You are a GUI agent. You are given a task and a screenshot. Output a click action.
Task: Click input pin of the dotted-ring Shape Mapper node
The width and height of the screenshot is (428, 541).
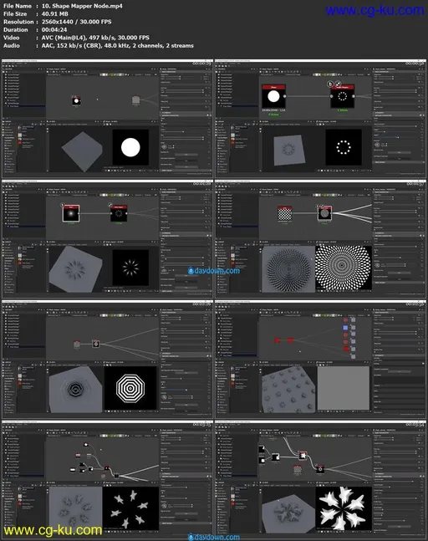[x=331, y=96]
